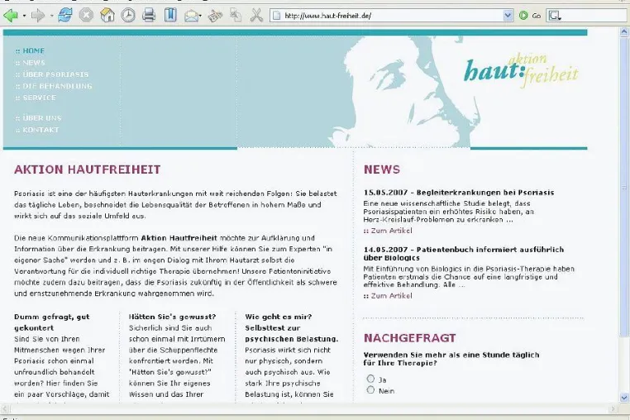Viewport: 630px width, 420px height.
Task: Go to the Home page icon
Action: 107,15
